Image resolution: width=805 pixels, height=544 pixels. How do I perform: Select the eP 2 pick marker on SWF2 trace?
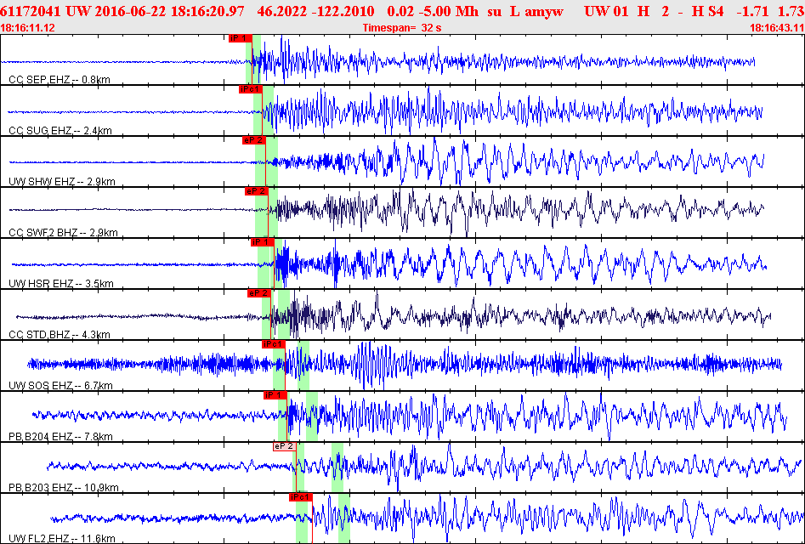[x=256, y=191]
